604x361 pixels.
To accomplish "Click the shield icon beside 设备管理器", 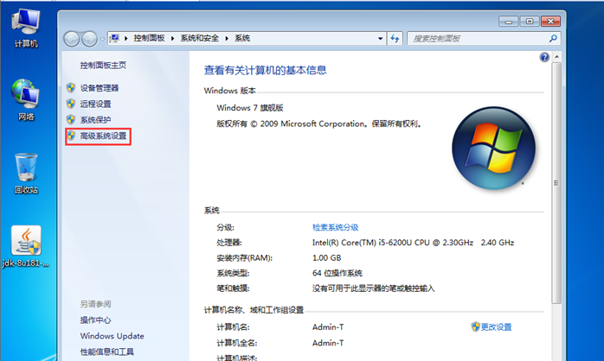I will click(70, 87).
